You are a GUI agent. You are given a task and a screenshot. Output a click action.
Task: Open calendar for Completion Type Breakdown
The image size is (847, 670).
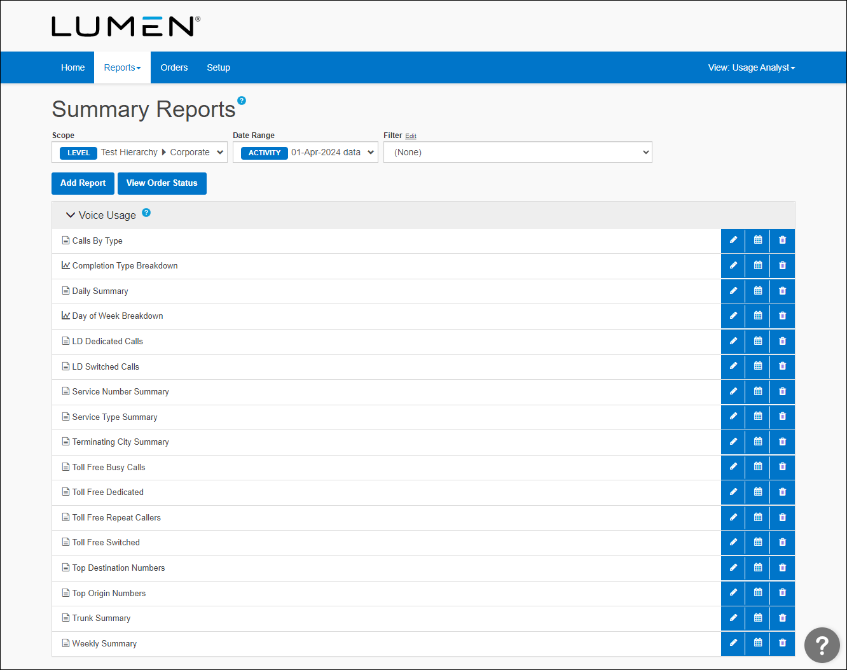coord(758,265)
